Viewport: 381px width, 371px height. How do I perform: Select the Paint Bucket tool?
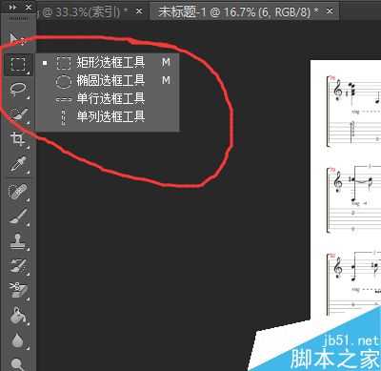click(x=18, y=316)
